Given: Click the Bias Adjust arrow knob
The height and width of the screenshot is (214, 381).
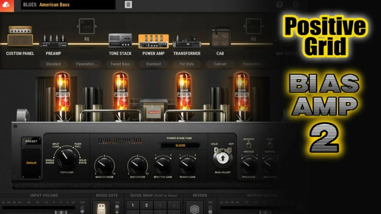Looking at the screenshot, I should coord(223,158).
